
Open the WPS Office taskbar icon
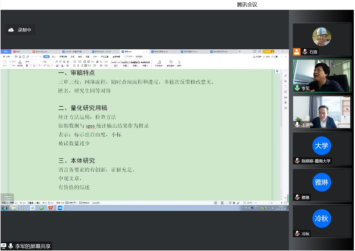pyautogui.click(x=51, y=208)
